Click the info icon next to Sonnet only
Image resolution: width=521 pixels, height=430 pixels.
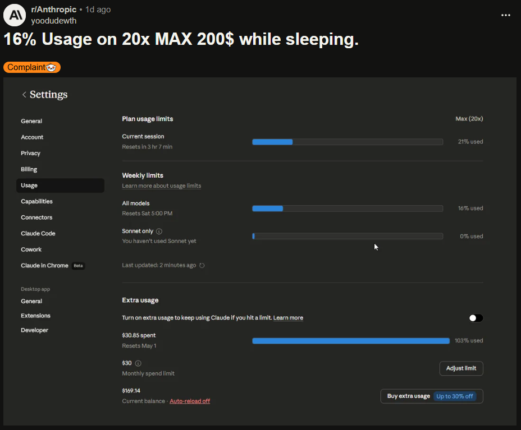pos(159,231)
